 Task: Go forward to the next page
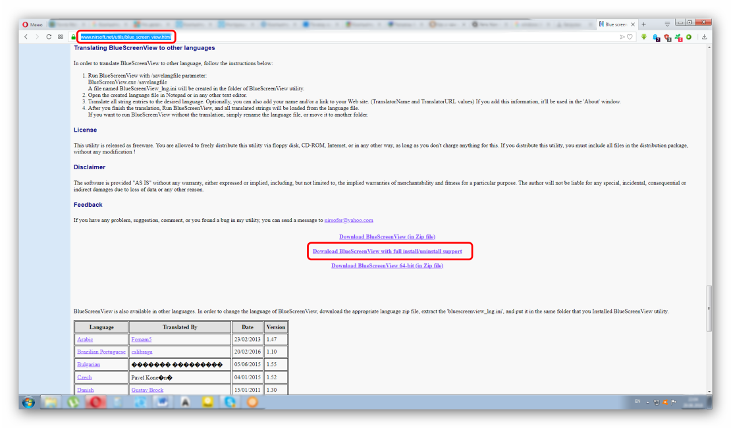point(38,37)
